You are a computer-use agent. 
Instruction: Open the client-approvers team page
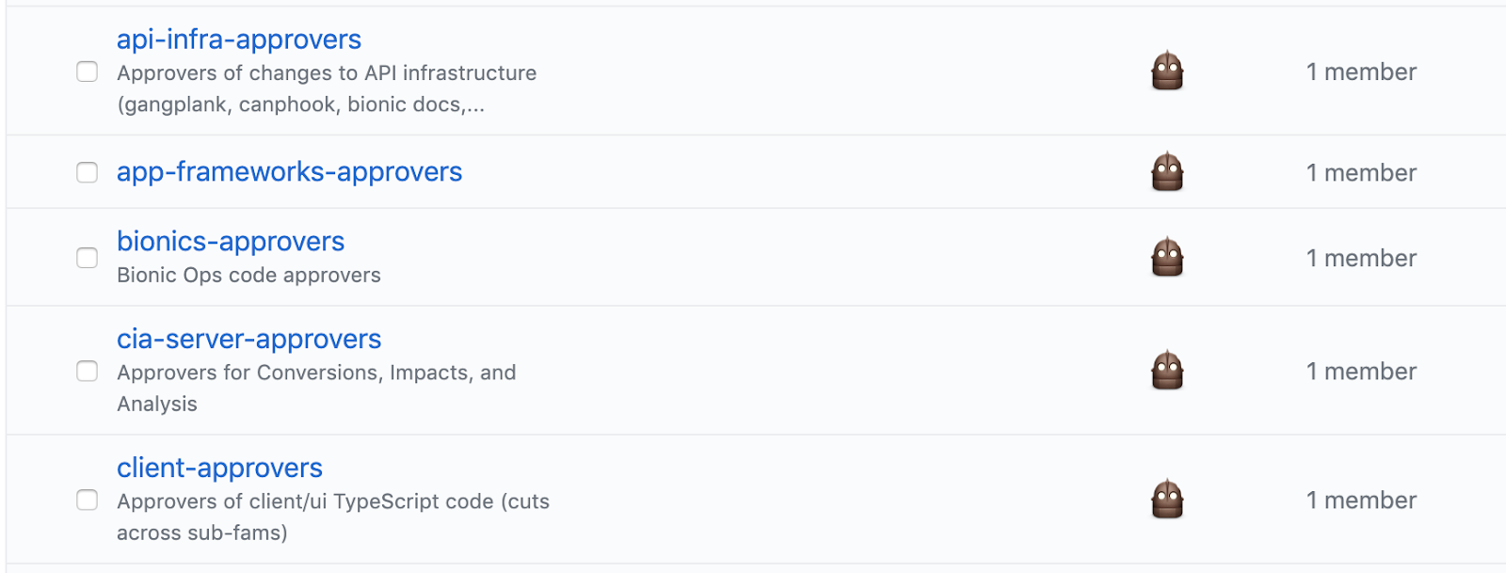click(219, 468)
